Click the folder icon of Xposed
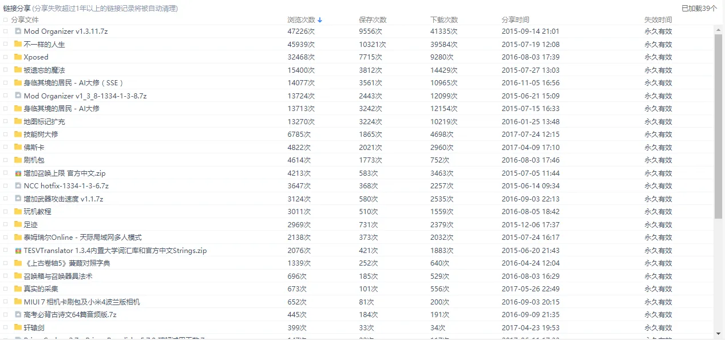This screenshot has width=725, height=340. (x=18, y=57)
